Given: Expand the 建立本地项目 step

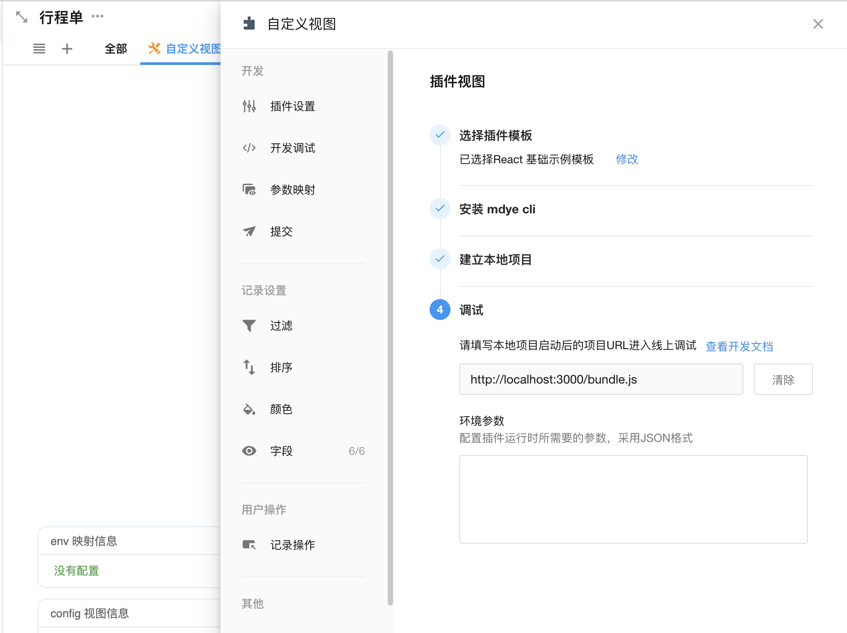Looking at the screenshot, I should pos(495,260).
